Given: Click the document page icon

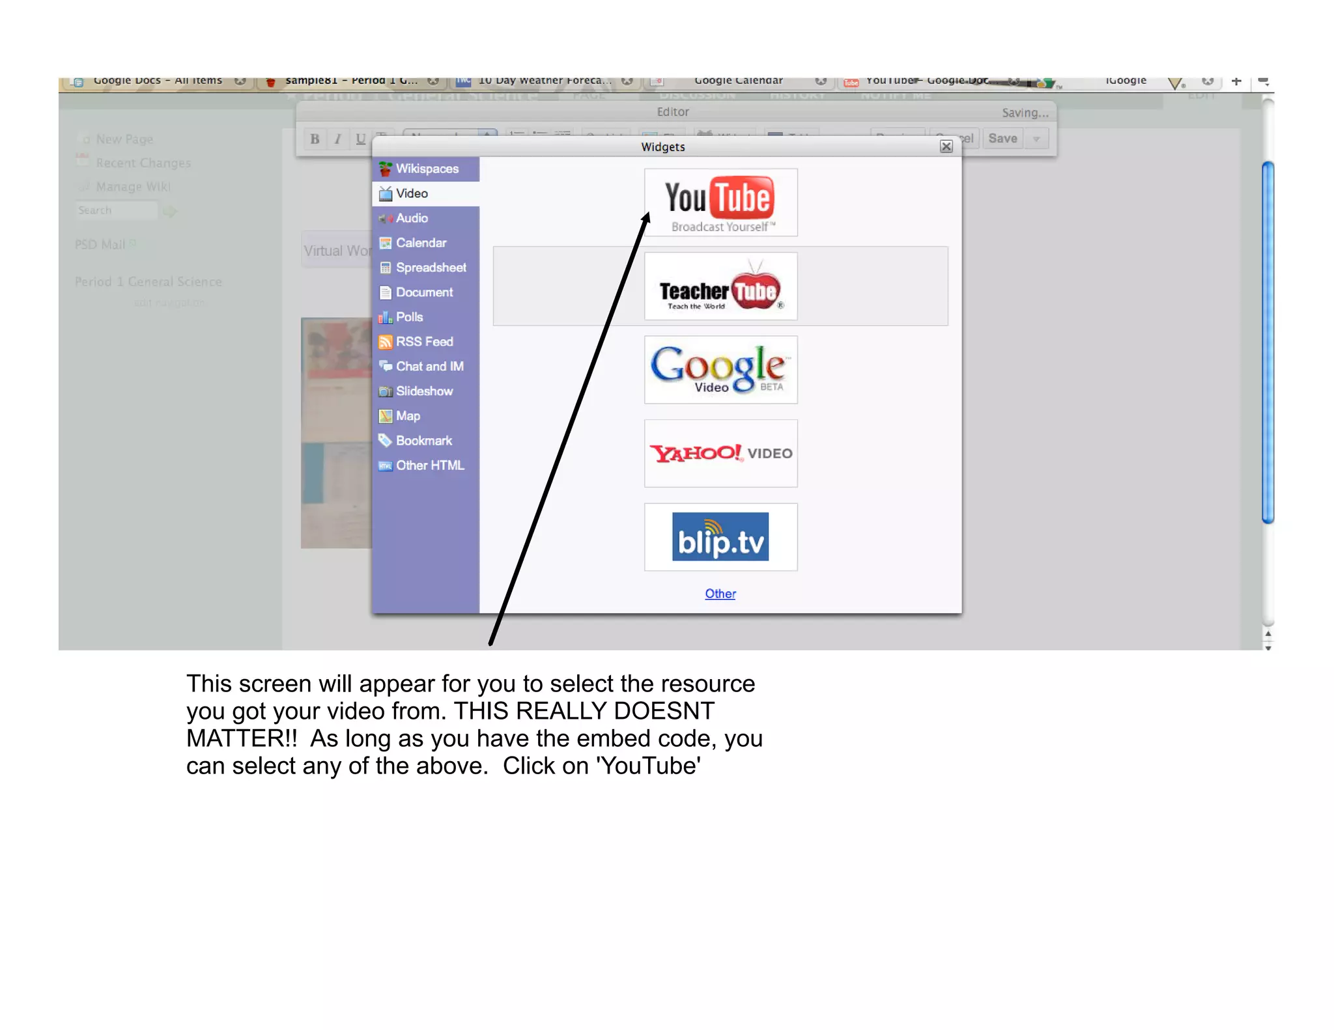Looking at the screenshot, I should click(x=386, y=292).
